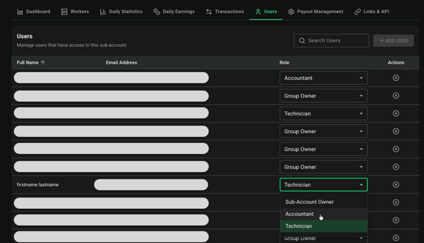Open the Daily Earnings tab
Screen dimensions: 424x243
(x=174, y=11)
